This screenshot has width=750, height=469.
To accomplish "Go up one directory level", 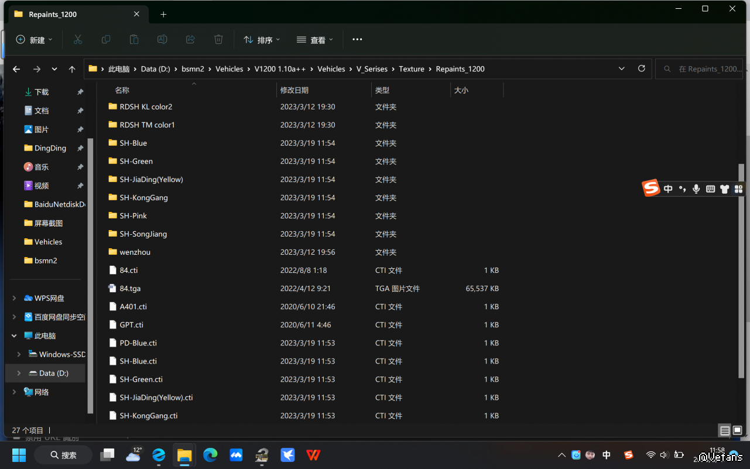I will tap(72, 69).
